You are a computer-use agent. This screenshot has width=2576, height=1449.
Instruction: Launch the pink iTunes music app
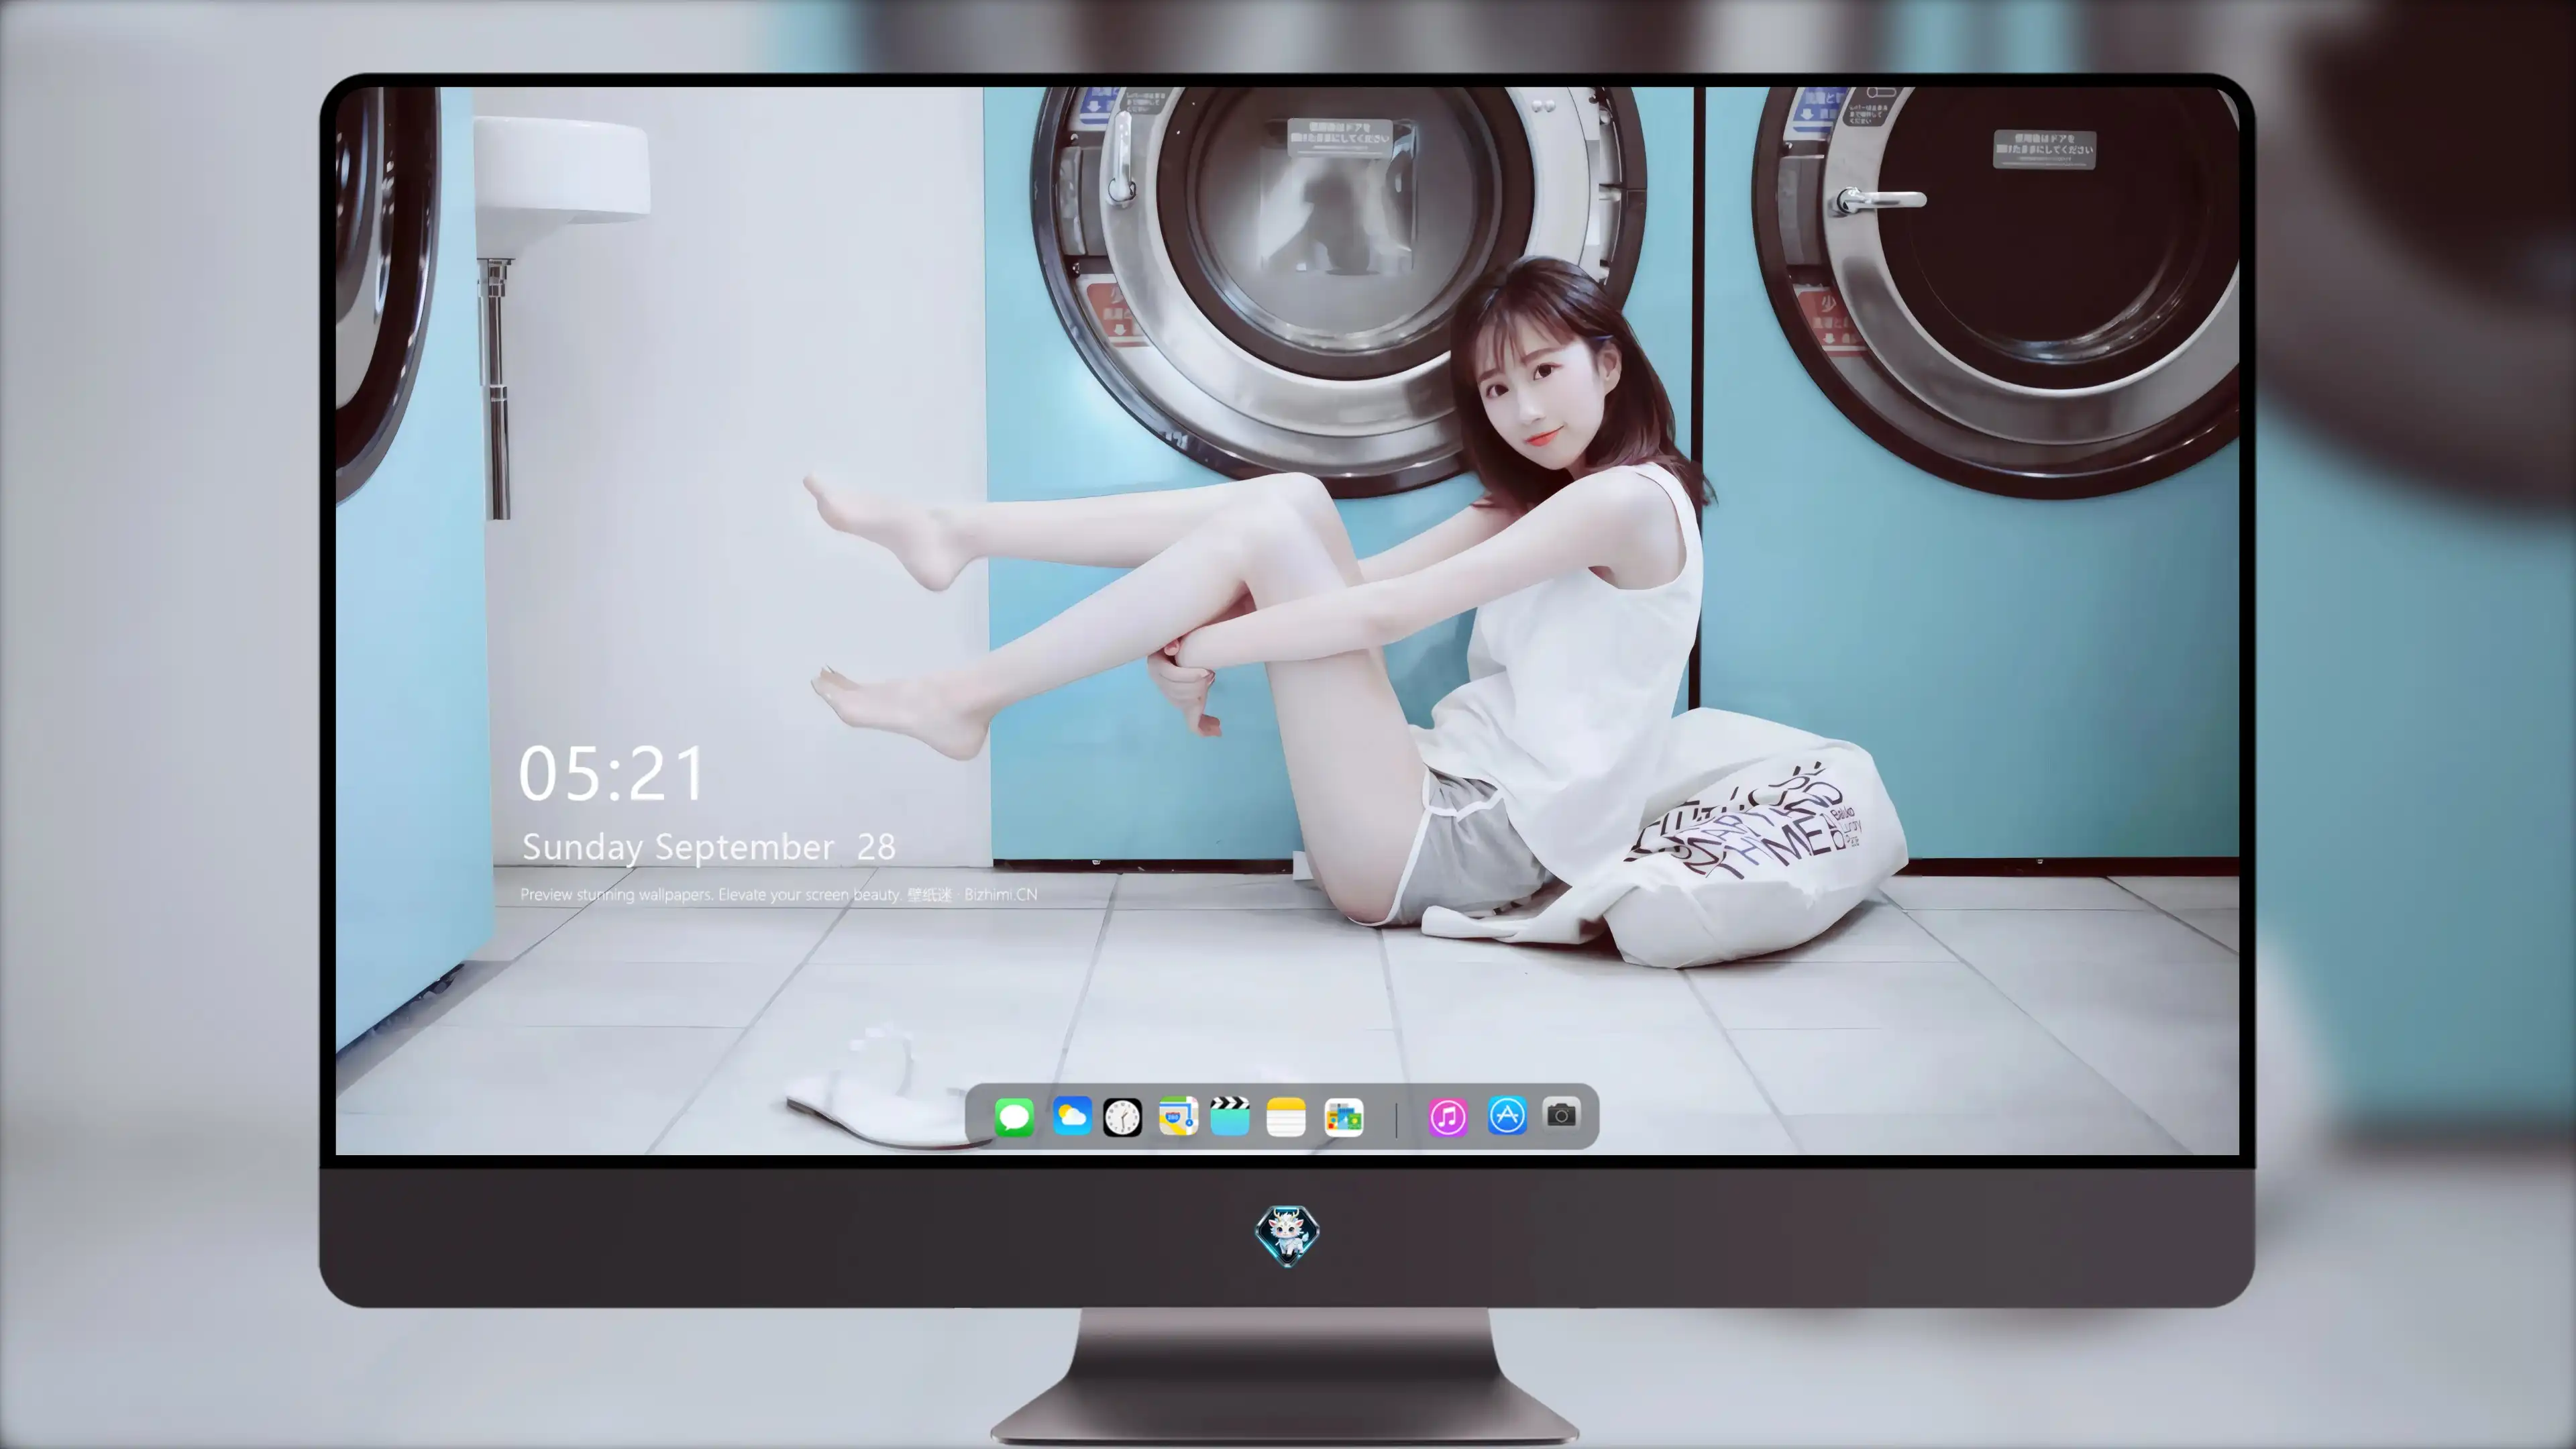tap(1448, 1116)
